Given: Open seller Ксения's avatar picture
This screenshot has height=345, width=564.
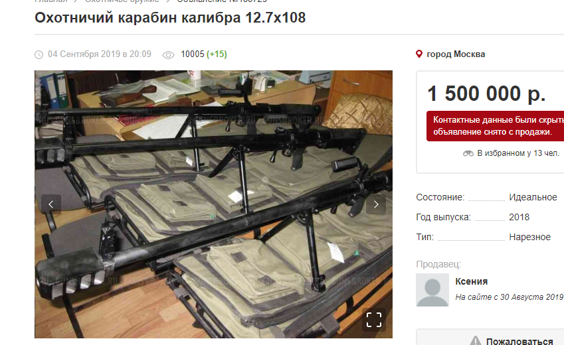Looking at the screenshot, I should click(432, 290).
